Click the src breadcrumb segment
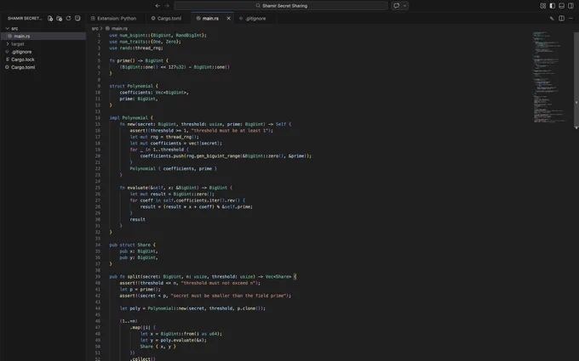 coord(95,28)
